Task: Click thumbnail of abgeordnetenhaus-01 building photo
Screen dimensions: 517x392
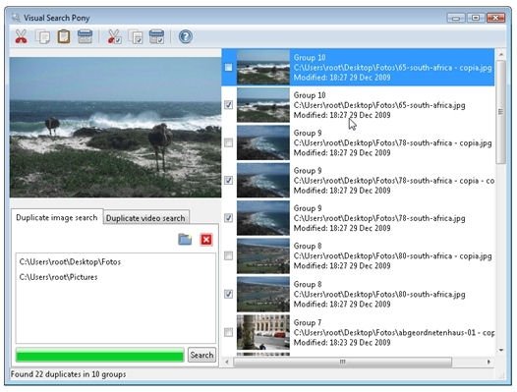Action: click(x=263, y=332)
